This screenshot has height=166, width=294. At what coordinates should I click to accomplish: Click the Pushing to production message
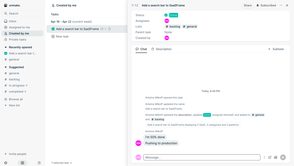[161, 143]
